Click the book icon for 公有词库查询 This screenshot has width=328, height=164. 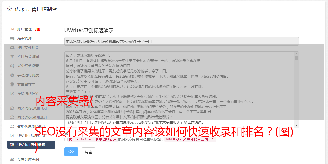point(12,159)
